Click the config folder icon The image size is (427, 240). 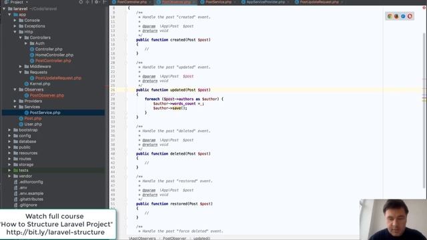(15, 136)
